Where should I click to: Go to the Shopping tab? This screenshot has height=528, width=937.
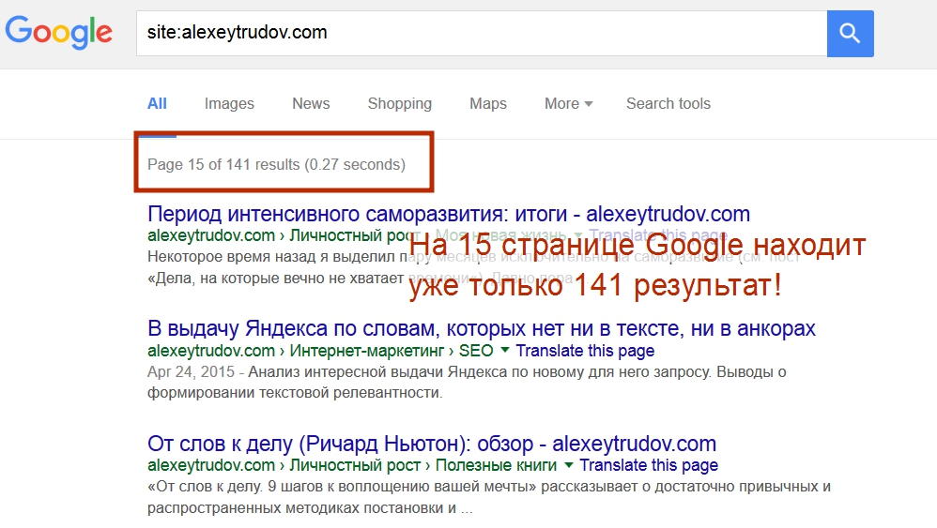(399, 104)
